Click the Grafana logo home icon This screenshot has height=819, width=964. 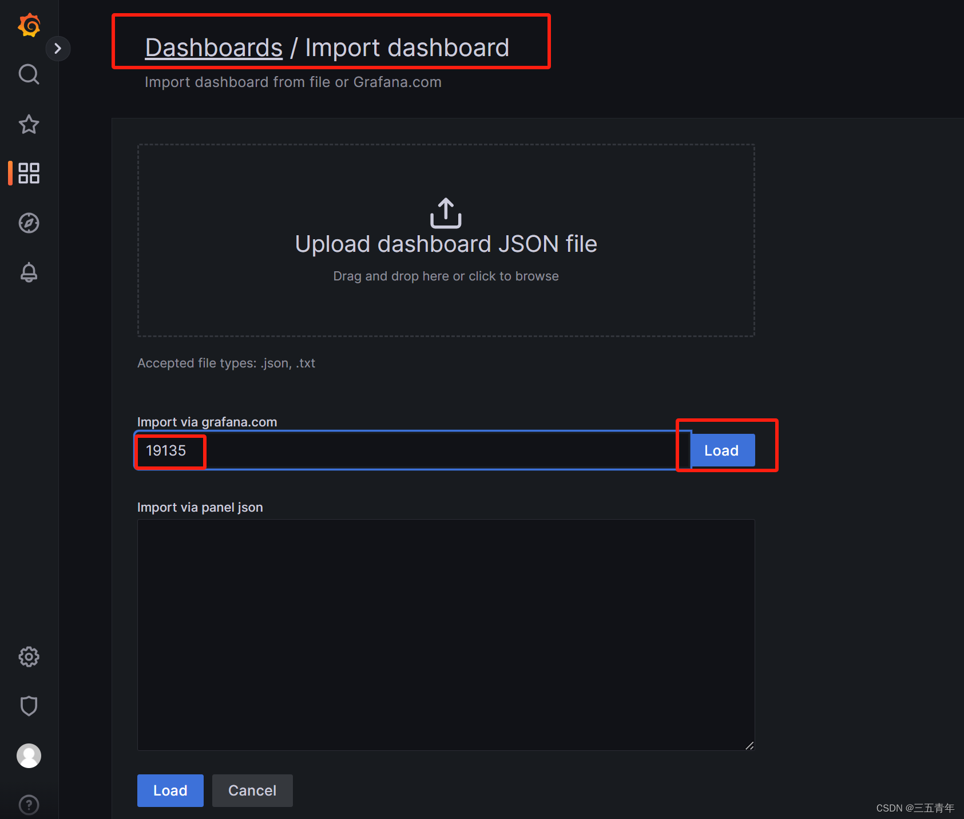29,25
